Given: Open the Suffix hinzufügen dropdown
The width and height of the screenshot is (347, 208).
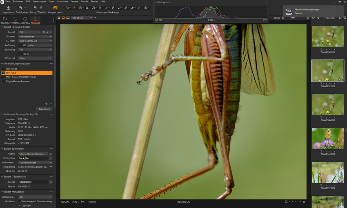Looking at the screenshot, I should tap(35, 162).
